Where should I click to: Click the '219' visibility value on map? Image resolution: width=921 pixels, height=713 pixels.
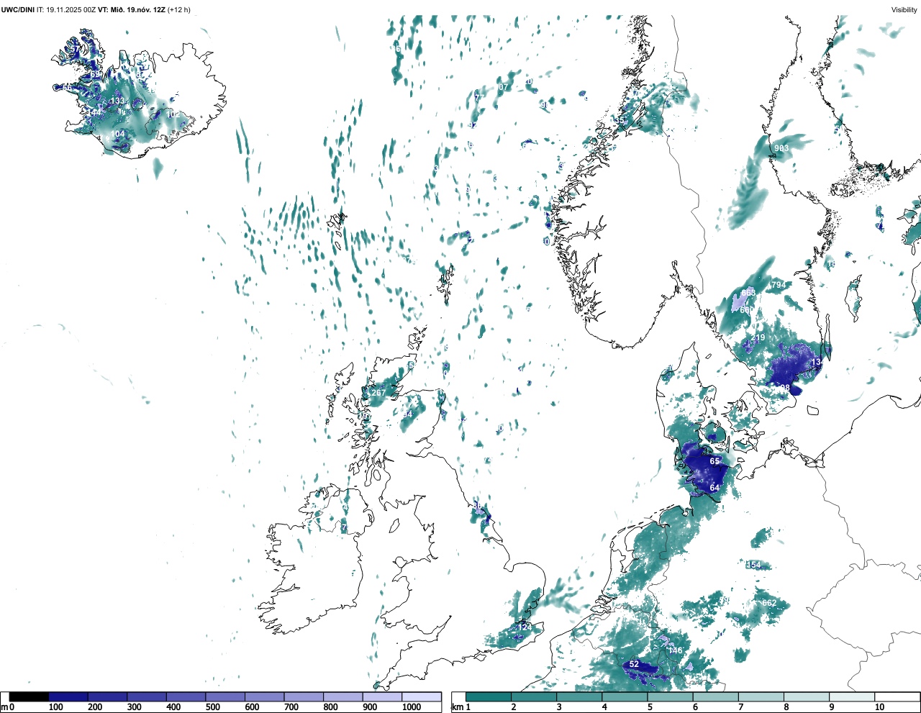(758, 338)
